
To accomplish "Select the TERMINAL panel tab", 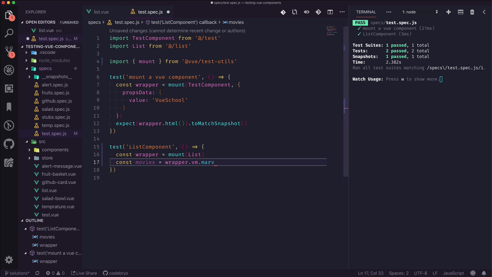I will pyautogui.click(x=366, y=12).
